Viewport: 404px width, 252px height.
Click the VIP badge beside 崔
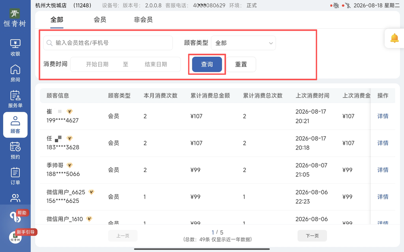(69, 111)
